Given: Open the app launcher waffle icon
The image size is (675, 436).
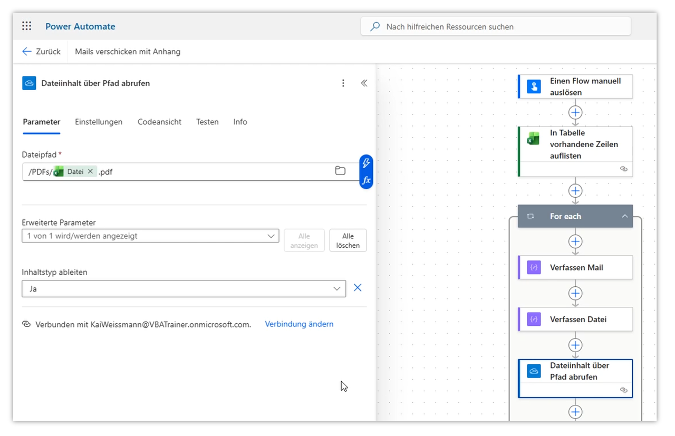Looking at the screenshot, I should tap(27, 26).
